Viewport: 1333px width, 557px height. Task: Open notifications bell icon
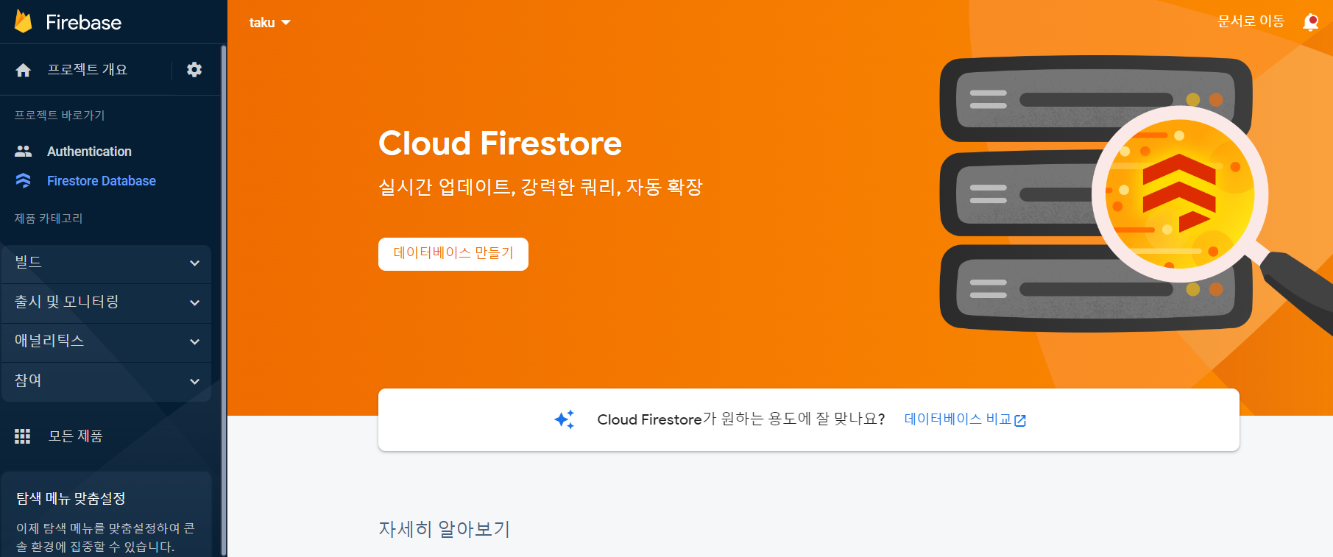click(1311, 23)
